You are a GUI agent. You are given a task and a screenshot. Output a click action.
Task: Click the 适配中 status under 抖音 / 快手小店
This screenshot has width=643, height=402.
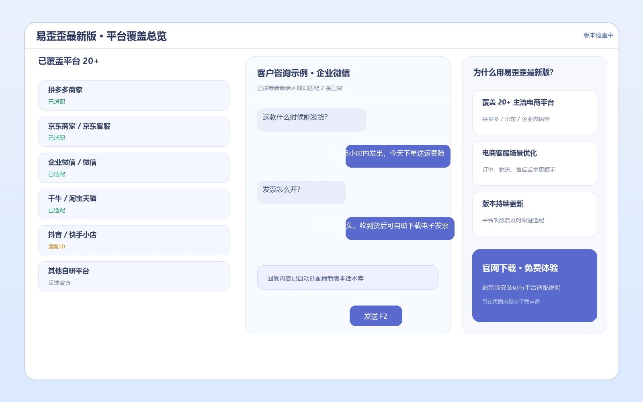(x=57, y=246)
